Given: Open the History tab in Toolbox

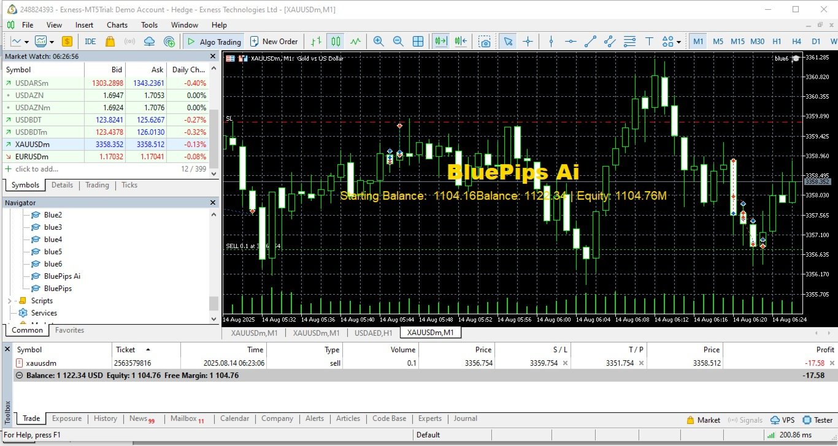Looking at the screenshot, I should (106, 418).
